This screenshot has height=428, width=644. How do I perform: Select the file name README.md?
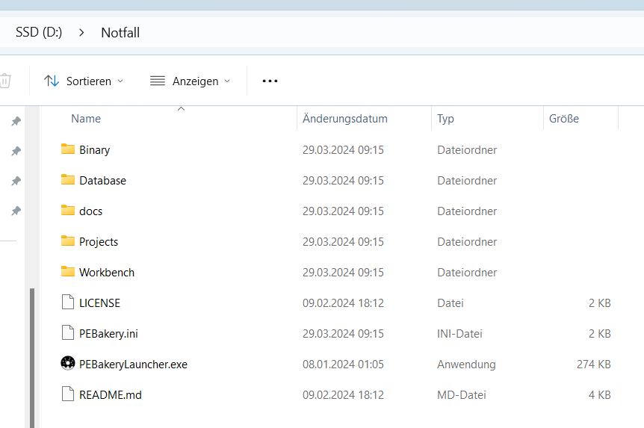(111, 394)
